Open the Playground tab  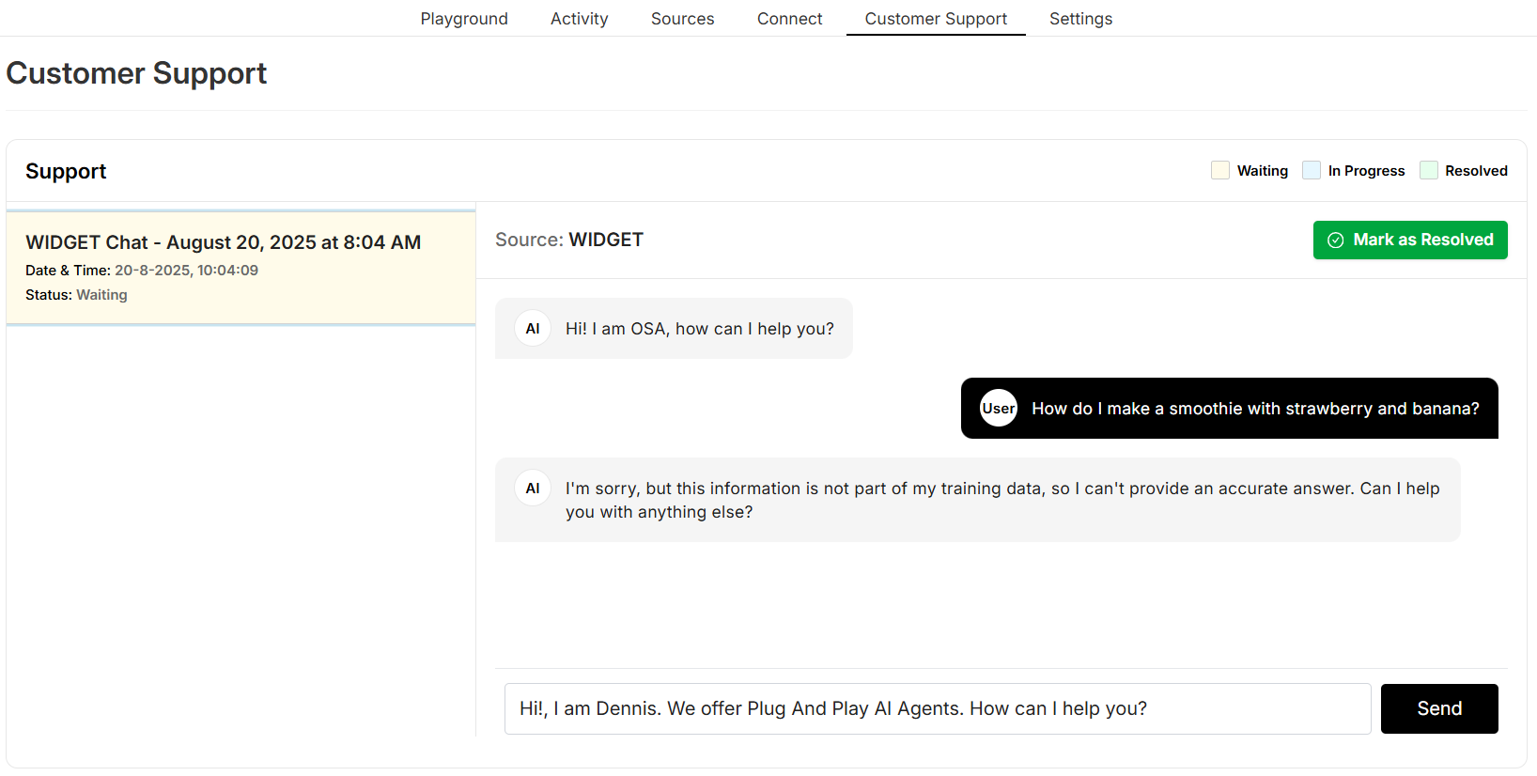point(464,19)
